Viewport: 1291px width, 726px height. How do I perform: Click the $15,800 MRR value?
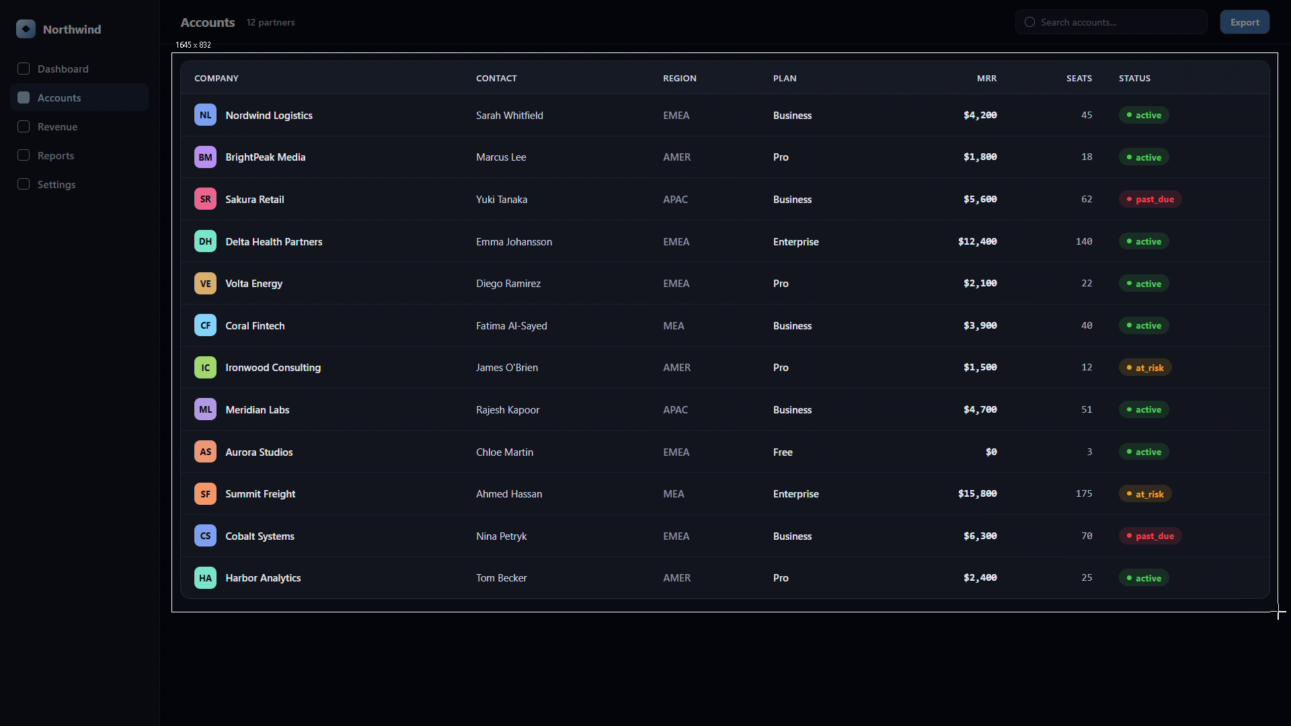[978, 494]
